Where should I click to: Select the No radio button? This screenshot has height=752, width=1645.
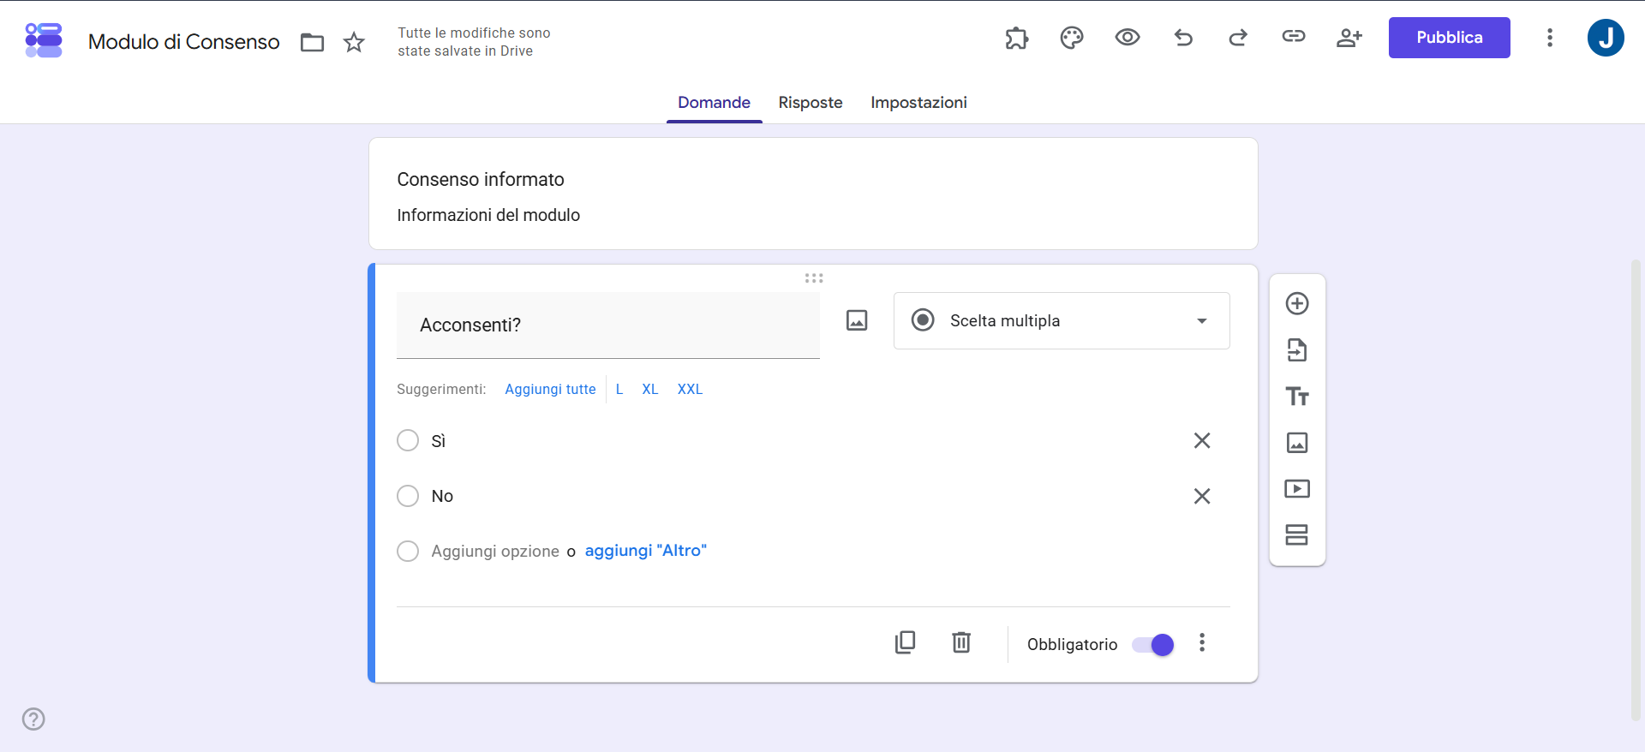408,496
